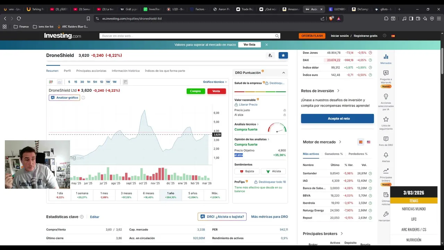Click the Análisis técnico gauge indicator
Viewport: 444px width, 250px height.
click(277, 128)
